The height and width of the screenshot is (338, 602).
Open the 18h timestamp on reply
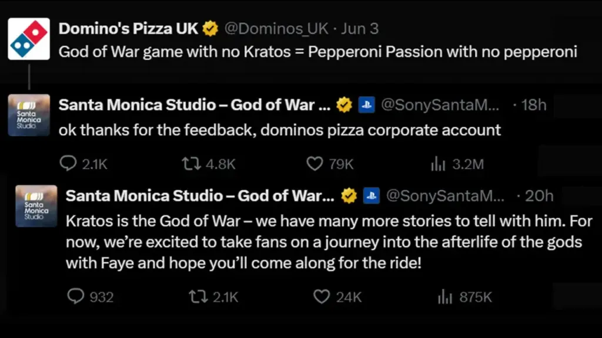[534, 104]
